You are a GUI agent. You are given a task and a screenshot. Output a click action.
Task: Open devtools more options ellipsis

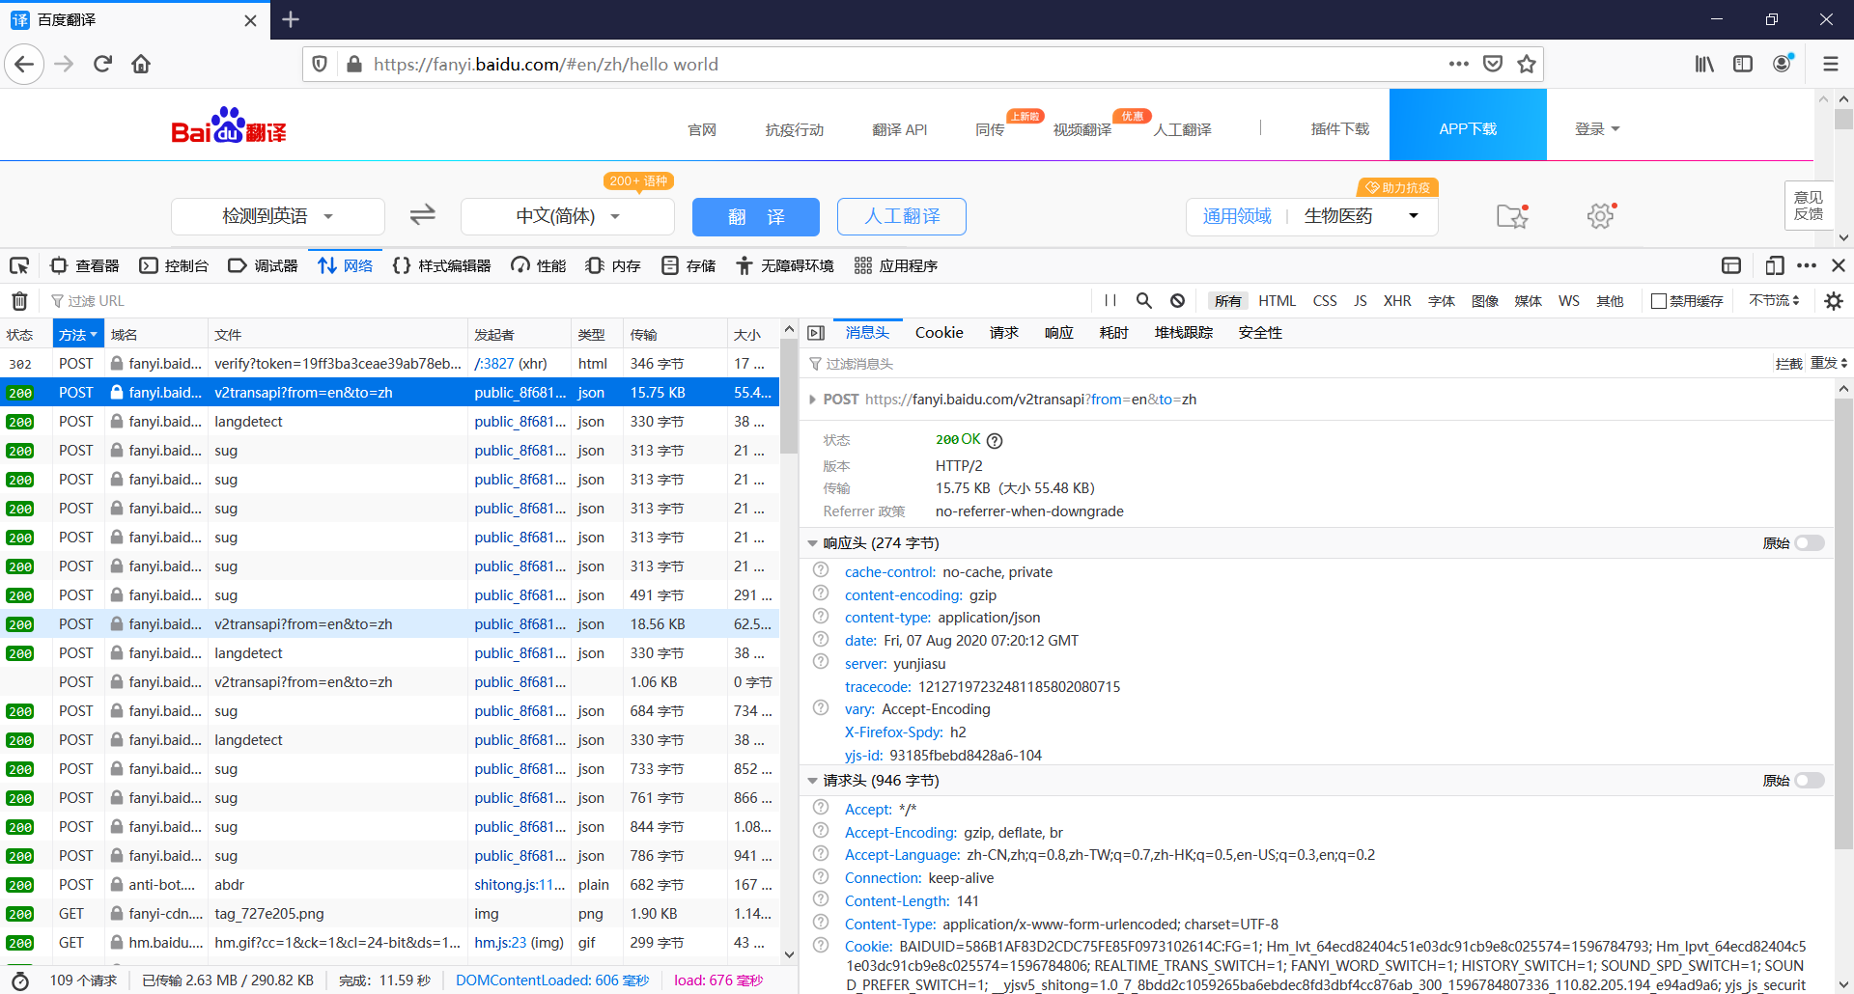(x=1807, y=265)
